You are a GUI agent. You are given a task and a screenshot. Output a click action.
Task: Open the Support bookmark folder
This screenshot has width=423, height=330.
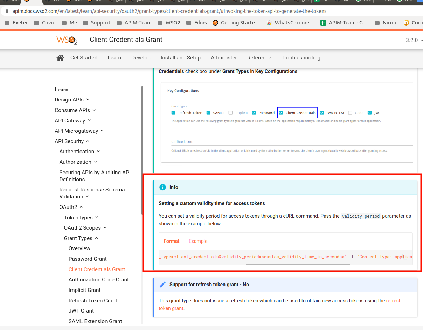coord(97,23)
